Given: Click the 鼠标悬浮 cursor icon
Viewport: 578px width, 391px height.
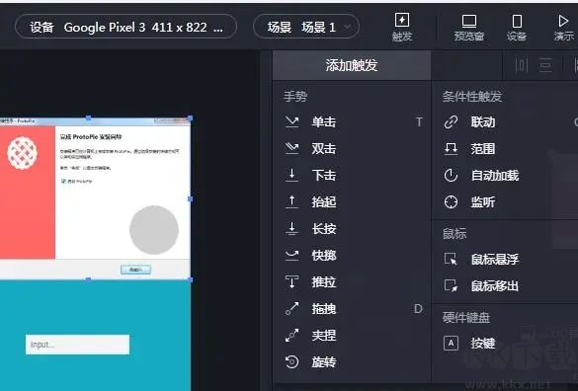Looking at the screenshot, I should tap(451, 260).
